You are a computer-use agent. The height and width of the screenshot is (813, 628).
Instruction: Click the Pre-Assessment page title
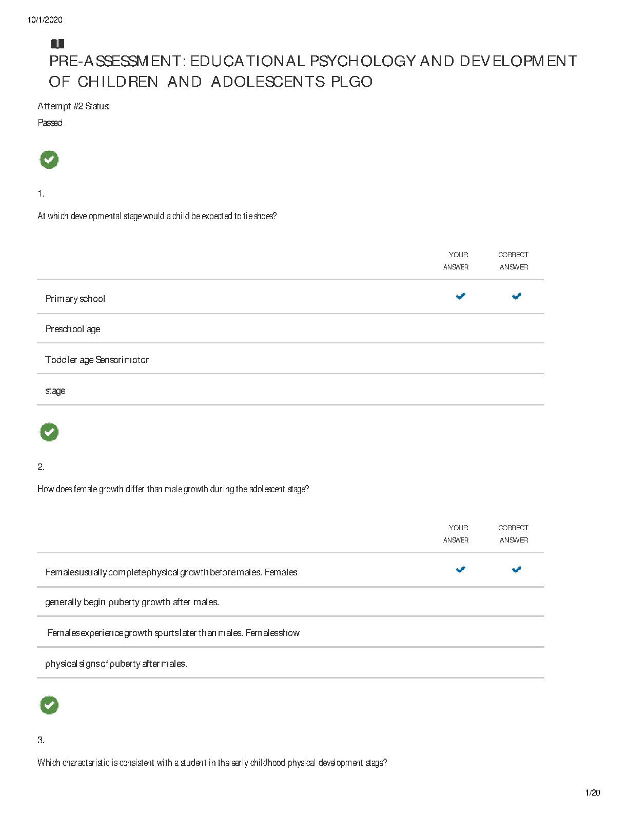(313, 71)
